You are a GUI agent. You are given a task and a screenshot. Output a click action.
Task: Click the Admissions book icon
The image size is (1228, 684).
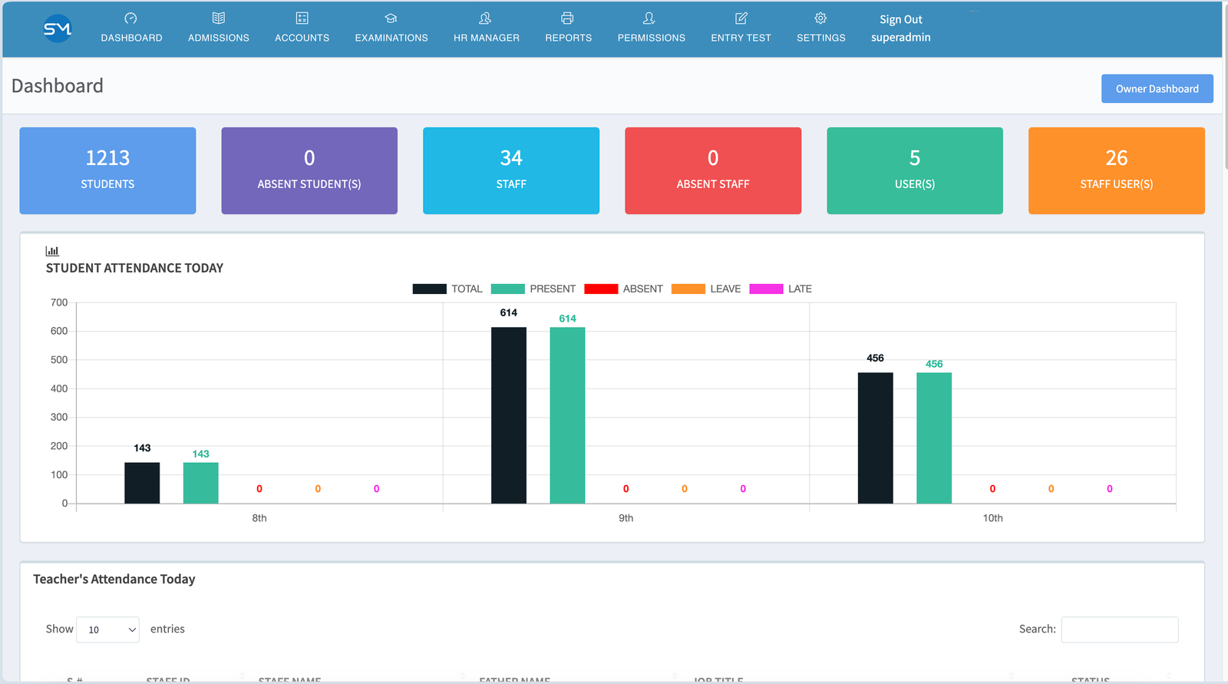click(x=219, y=18)
